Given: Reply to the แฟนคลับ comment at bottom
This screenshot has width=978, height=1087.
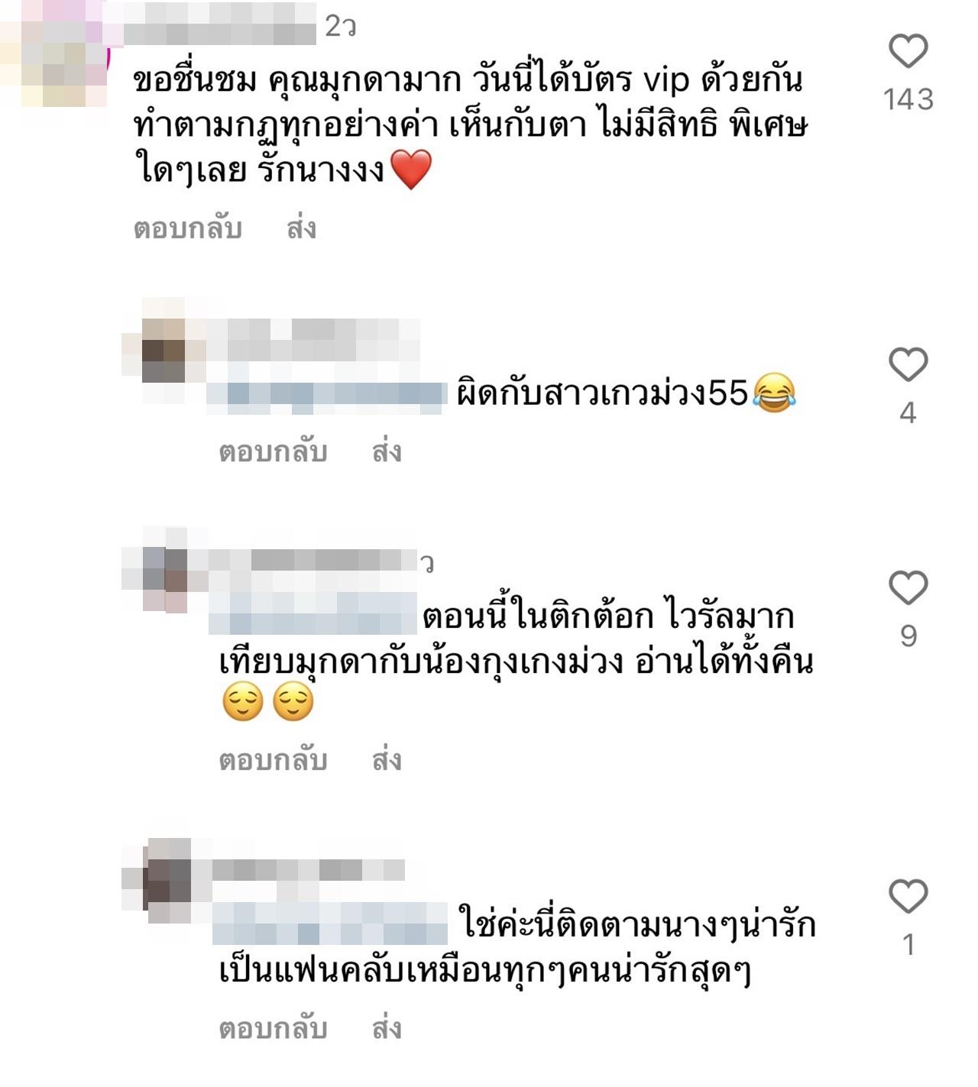Looking at the screenshot, I should click(x=273, y=1028).
